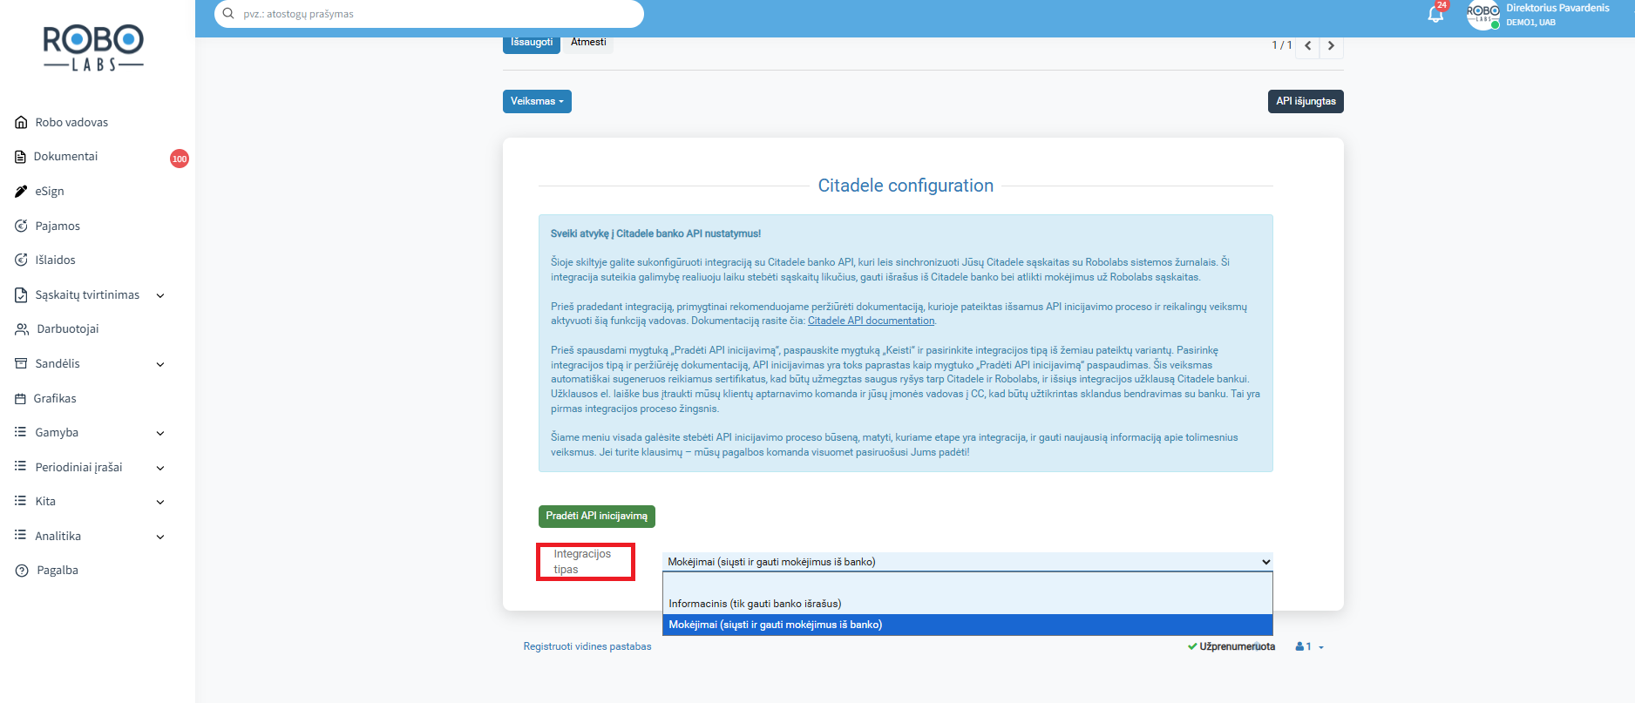Viewport: 1635px width, 703px height.
Task: Open notifications with the bell icon
Action: click(x=1435, y=14)
